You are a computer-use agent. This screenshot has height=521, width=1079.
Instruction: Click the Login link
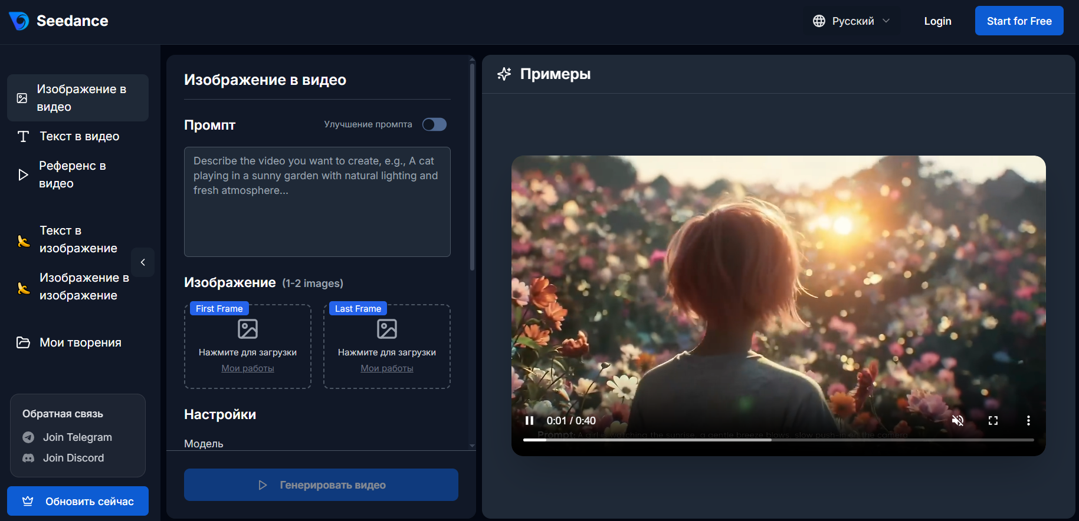[937, 21]
